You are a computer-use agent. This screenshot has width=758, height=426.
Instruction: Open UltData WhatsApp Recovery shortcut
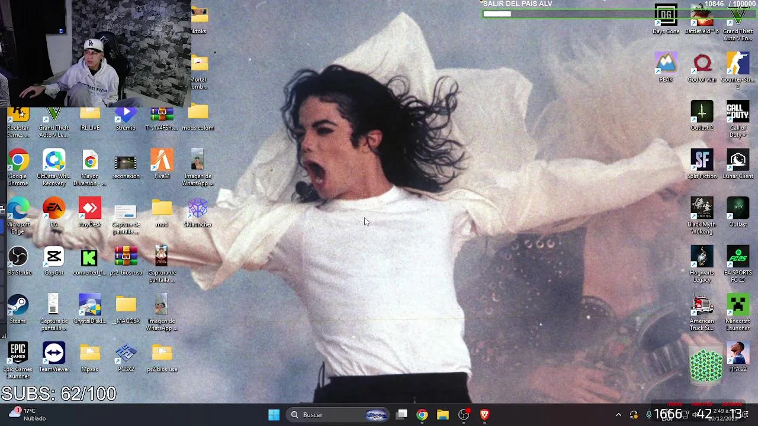[54, 167]
